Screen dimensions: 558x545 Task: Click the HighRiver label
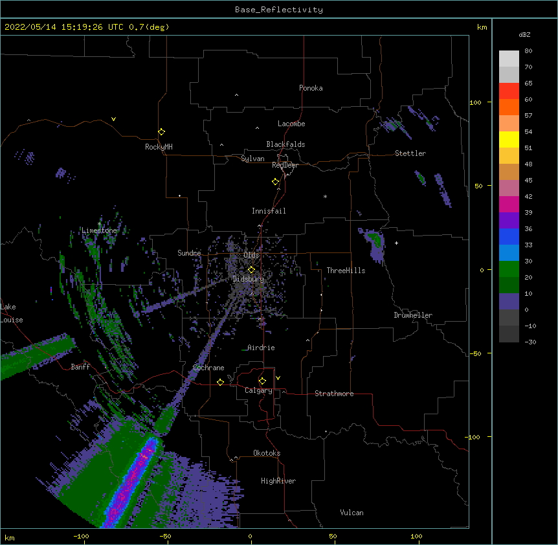[x=278, y=481]
